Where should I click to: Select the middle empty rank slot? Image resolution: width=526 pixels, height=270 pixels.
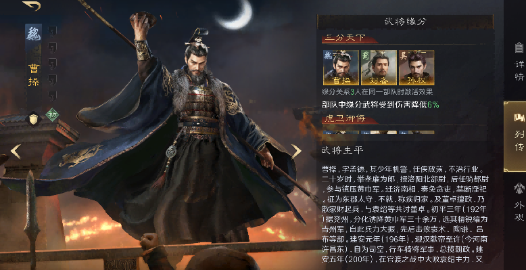pos(52,64)
